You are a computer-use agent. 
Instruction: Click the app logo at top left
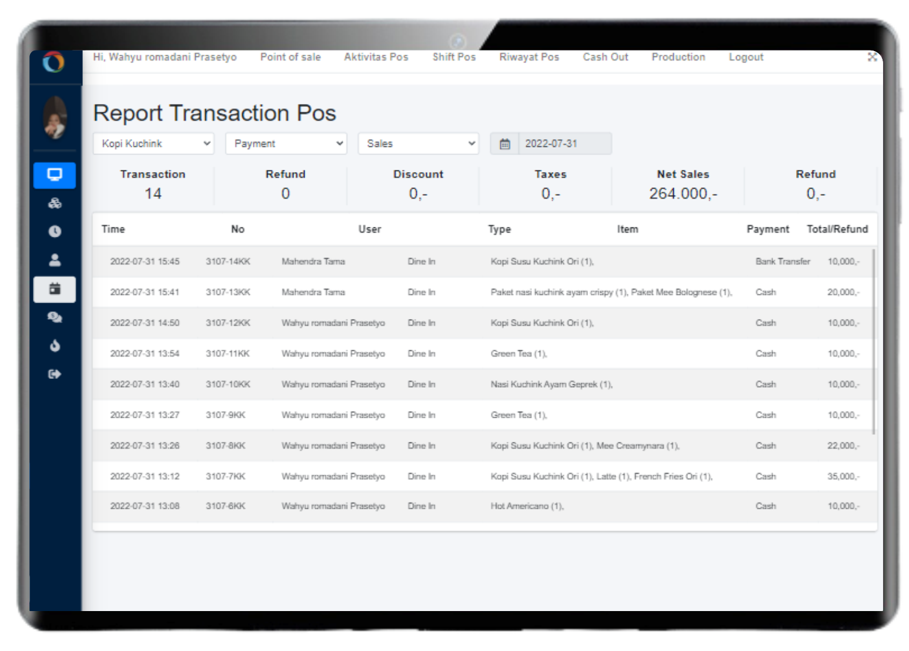tap(54, 62)
